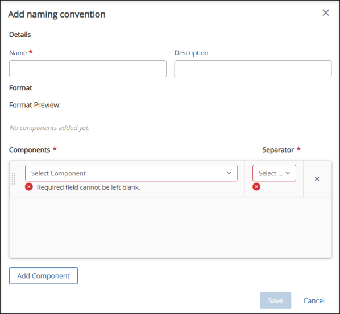340x314 pixels.
Task: Click the 'No components added yet.' text
Action: pos(49,128)
